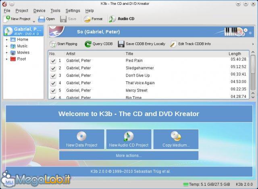
Task: Click the Start Ripping button label
Action: [67, 44]
